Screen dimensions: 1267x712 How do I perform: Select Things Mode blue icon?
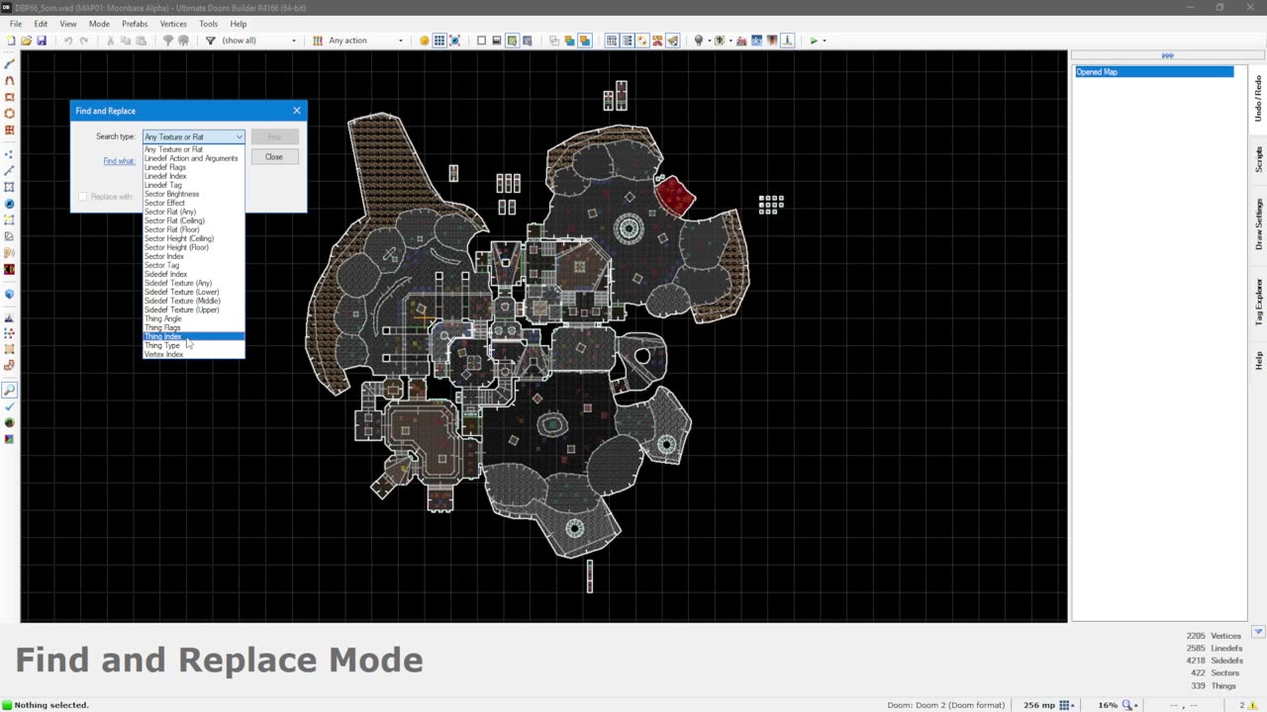click(10, 203)
